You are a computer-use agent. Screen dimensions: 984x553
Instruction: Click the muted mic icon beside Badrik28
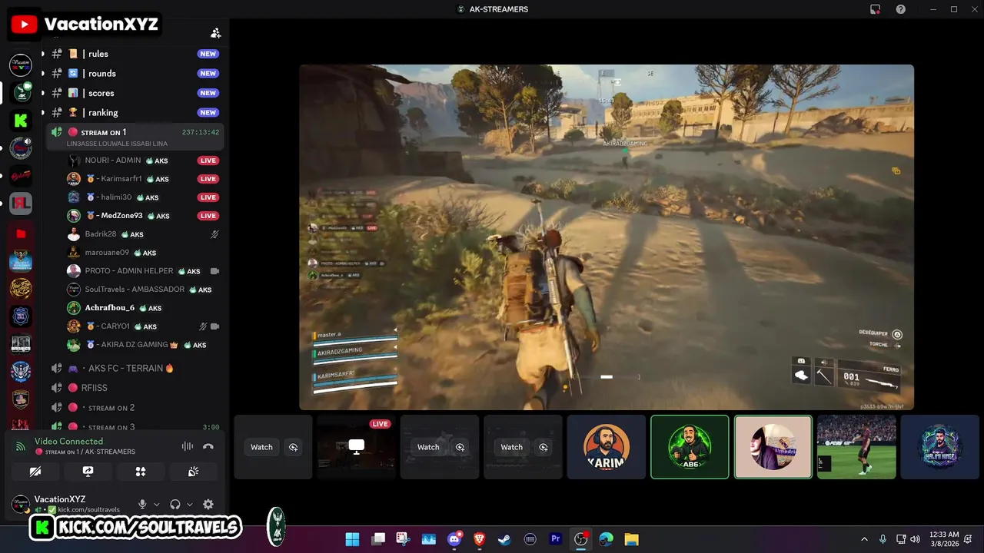point(214,234)
